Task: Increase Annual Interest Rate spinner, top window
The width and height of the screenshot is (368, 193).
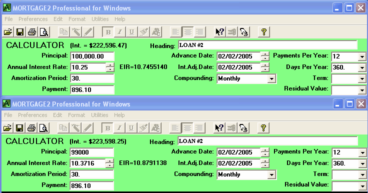Action: pyautogui.click(x=110, y=65)
